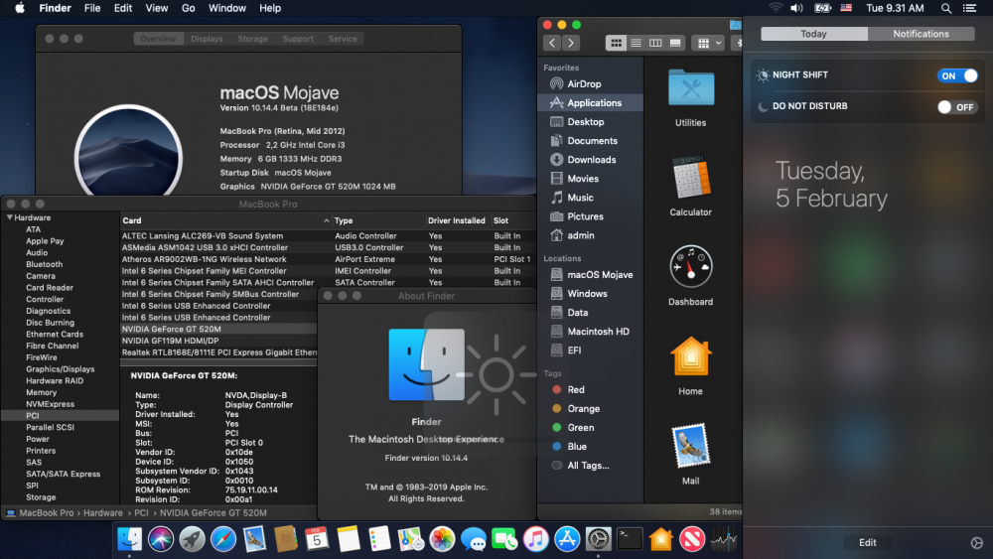Launch Siri from the dock
Image resolution: width=993 pixels, height=559 pixels.
[161, 539]
